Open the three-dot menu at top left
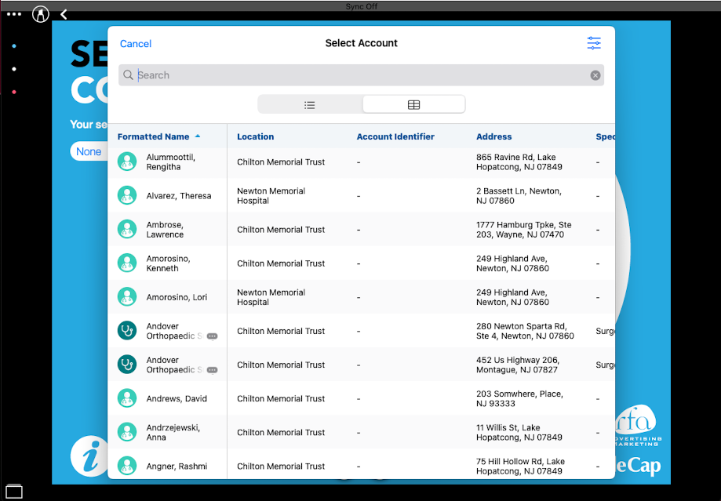721x501 pixels. [14, 14]
